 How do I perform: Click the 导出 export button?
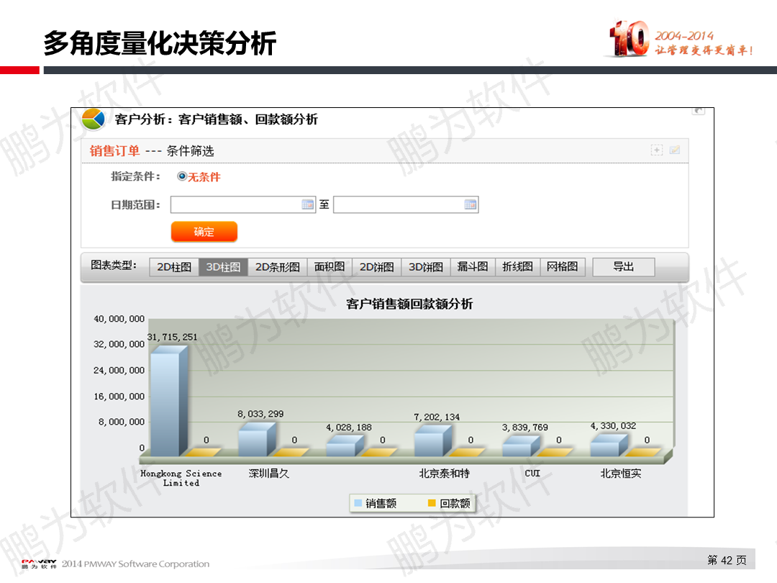pos(623,267)
